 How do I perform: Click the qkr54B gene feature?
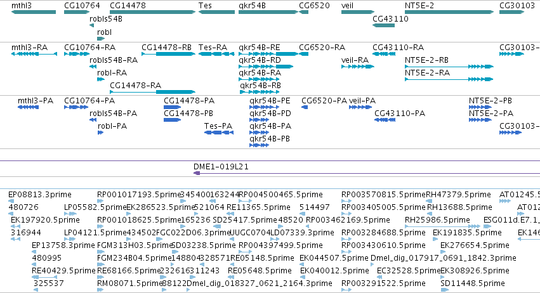[x=268, y=12]
